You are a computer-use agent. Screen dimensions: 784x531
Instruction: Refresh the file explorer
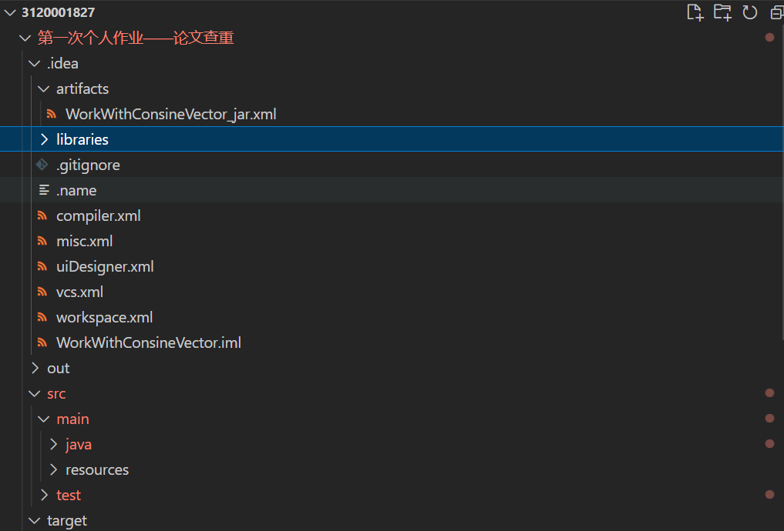point(749,12)
